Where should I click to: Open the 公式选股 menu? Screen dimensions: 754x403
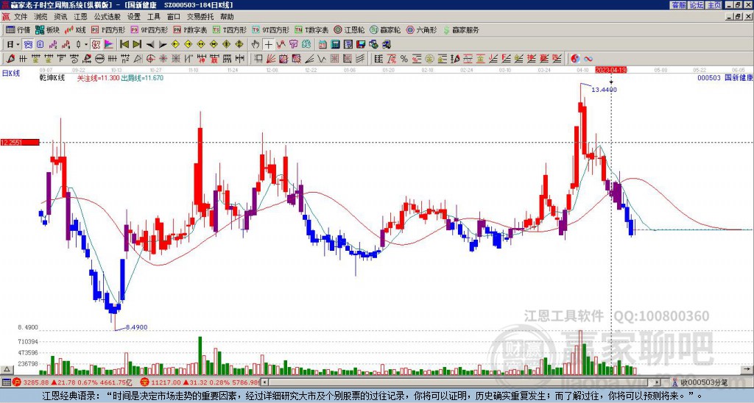(x=108, y=17)
